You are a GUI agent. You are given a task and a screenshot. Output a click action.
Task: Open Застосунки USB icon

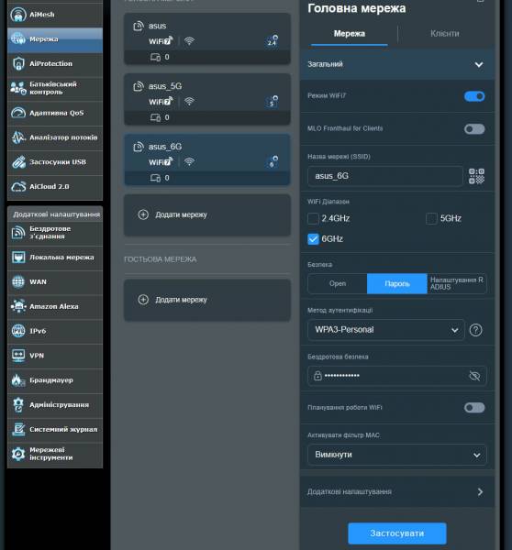(x=18, y=162)
